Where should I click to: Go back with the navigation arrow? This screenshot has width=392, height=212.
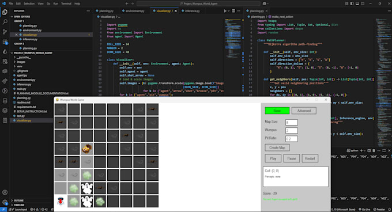click(x=127, y=3)
